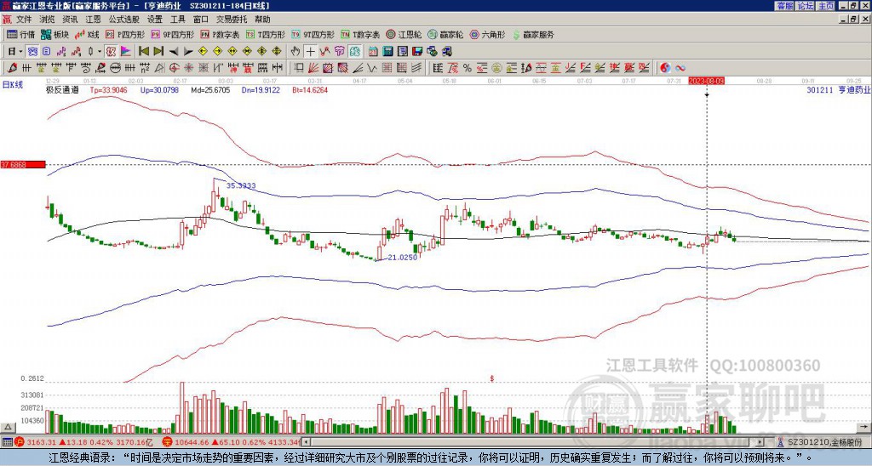
Task: Open the T四方形 tool
Action: [x=266, y=34]
